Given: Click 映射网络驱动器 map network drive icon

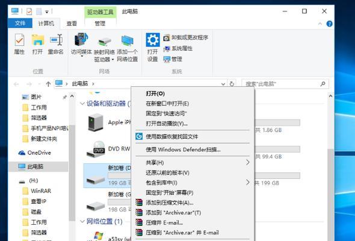Looking at the screenshot, I should click(x=104, y=42).
